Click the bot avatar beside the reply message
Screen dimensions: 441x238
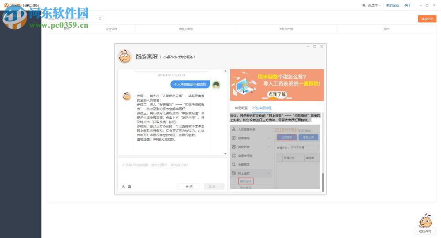127,96
